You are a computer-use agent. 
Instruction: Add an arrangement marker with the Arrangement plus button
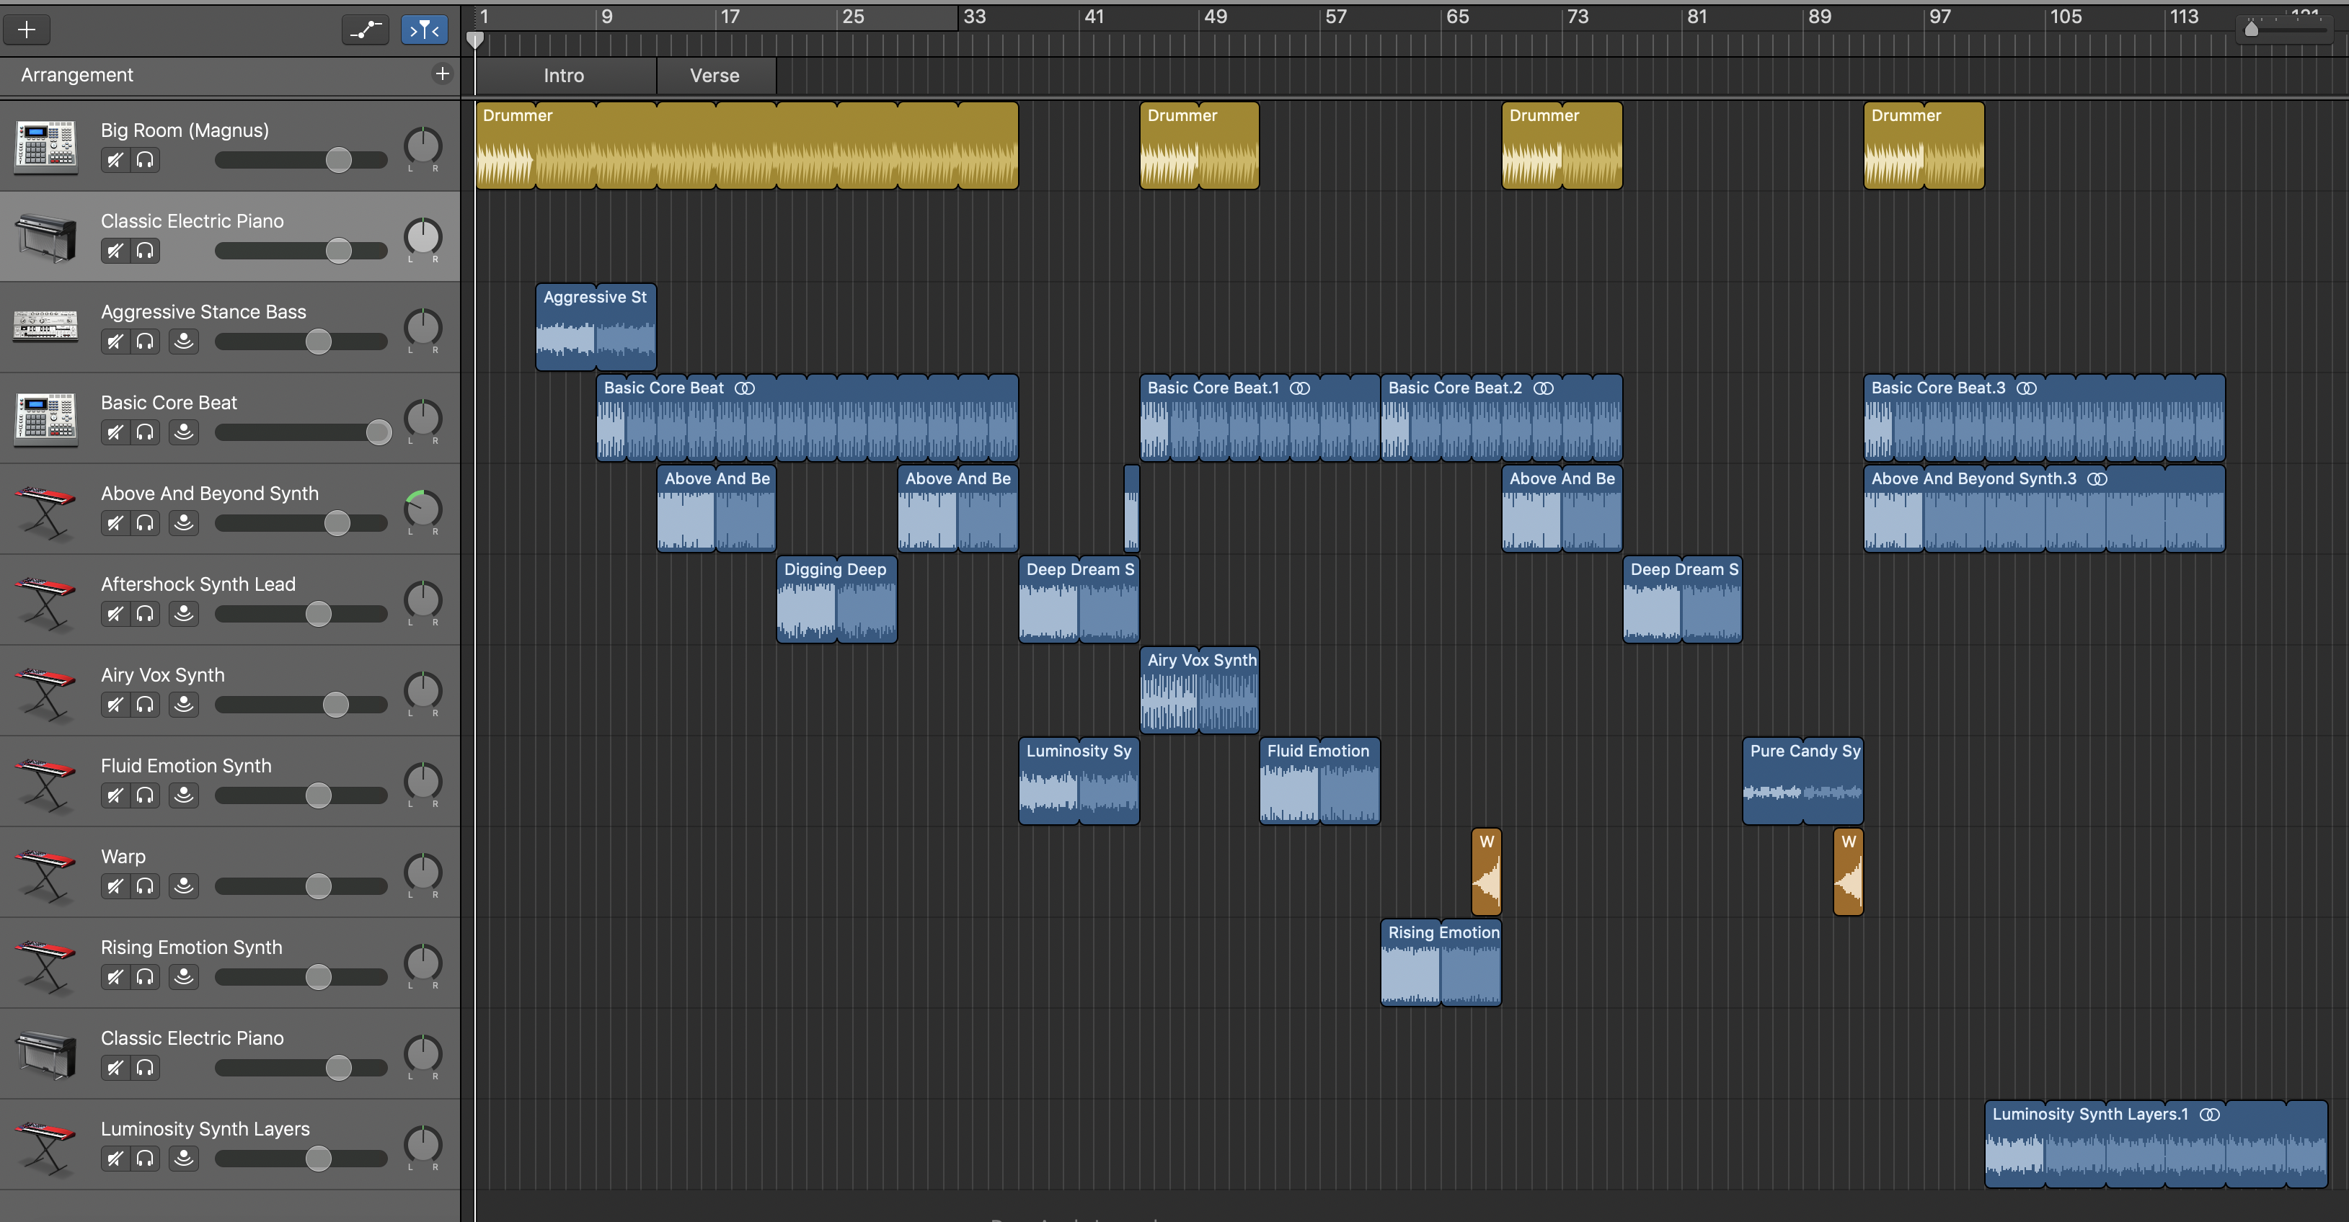[442, 73]
